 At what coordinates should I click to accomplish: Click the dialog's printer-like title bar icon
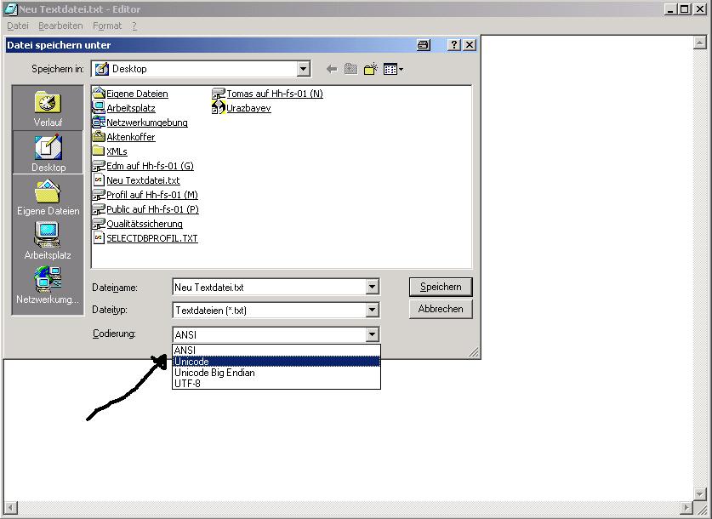(424, 45)
